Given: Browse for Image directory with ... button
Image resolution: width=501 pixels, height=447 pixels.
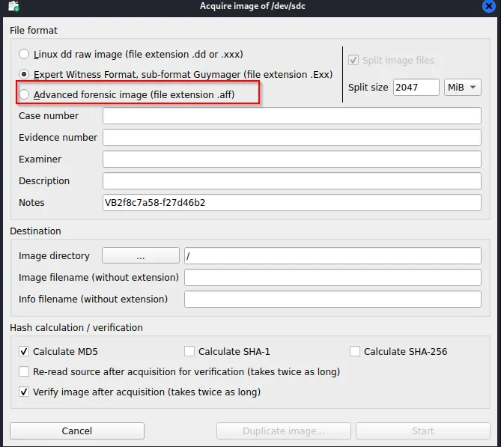Looking at the screenshot, I should point(141,256).
